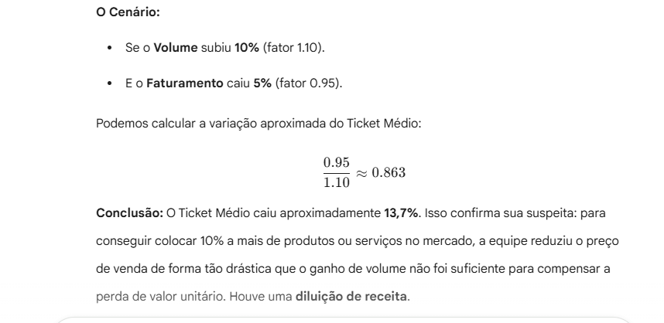The image size is (664, 323).
Task: Click the second bullet point marker
Action: point(110,83)
